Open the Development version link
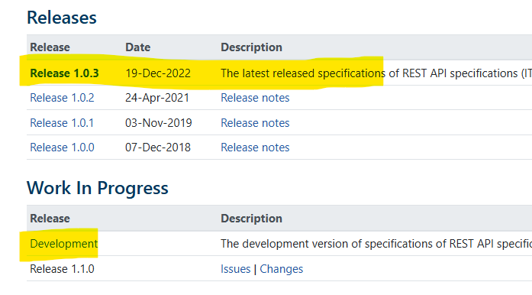This screenshot has height=295, width=532. (x=64, y=244)
